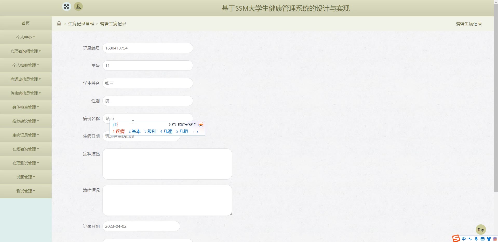The width and height of the screenshot is (498, 242).
Task: Choose IME candidate 5 几把
Action: [182, 131]
